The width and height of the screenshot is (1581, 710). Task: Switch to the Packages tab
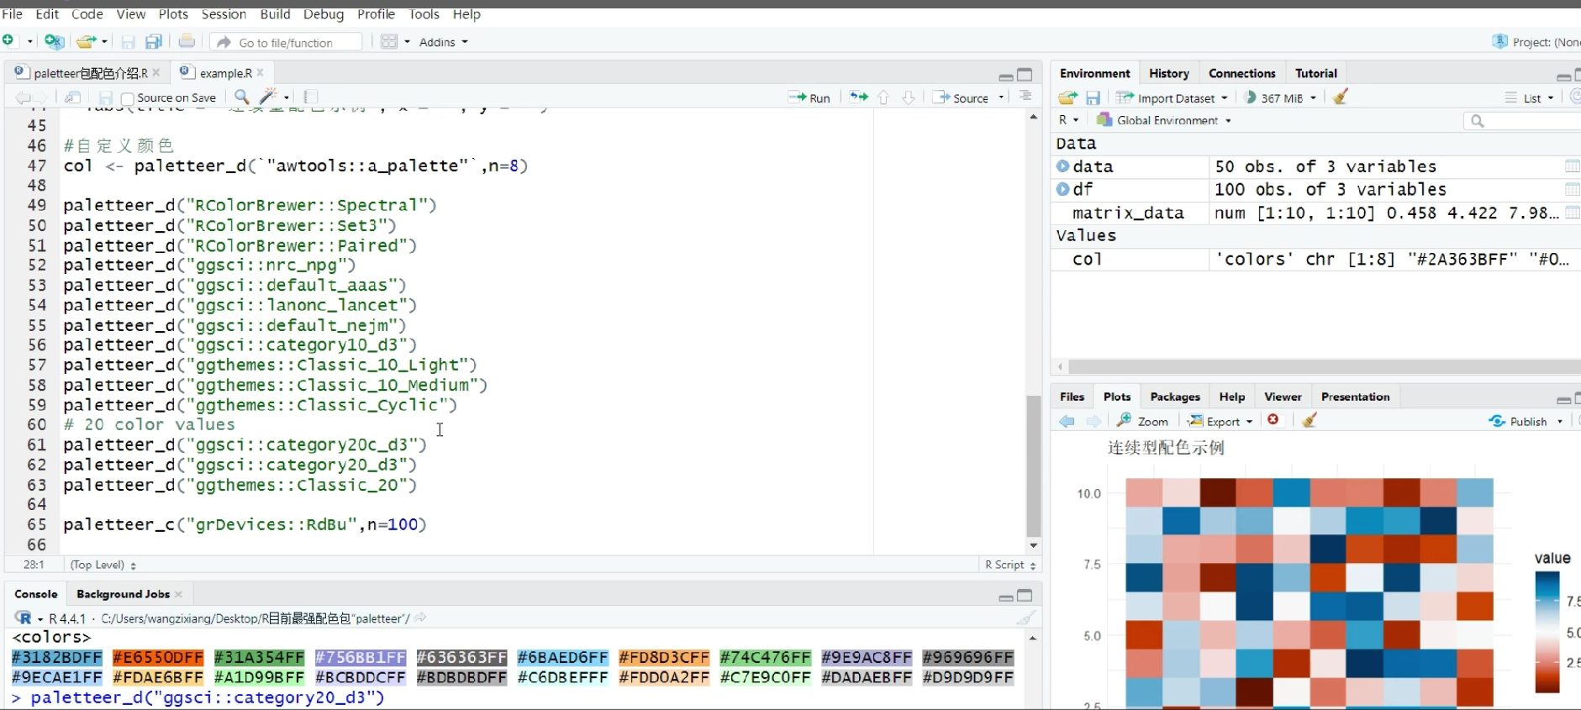[1175, 397]
